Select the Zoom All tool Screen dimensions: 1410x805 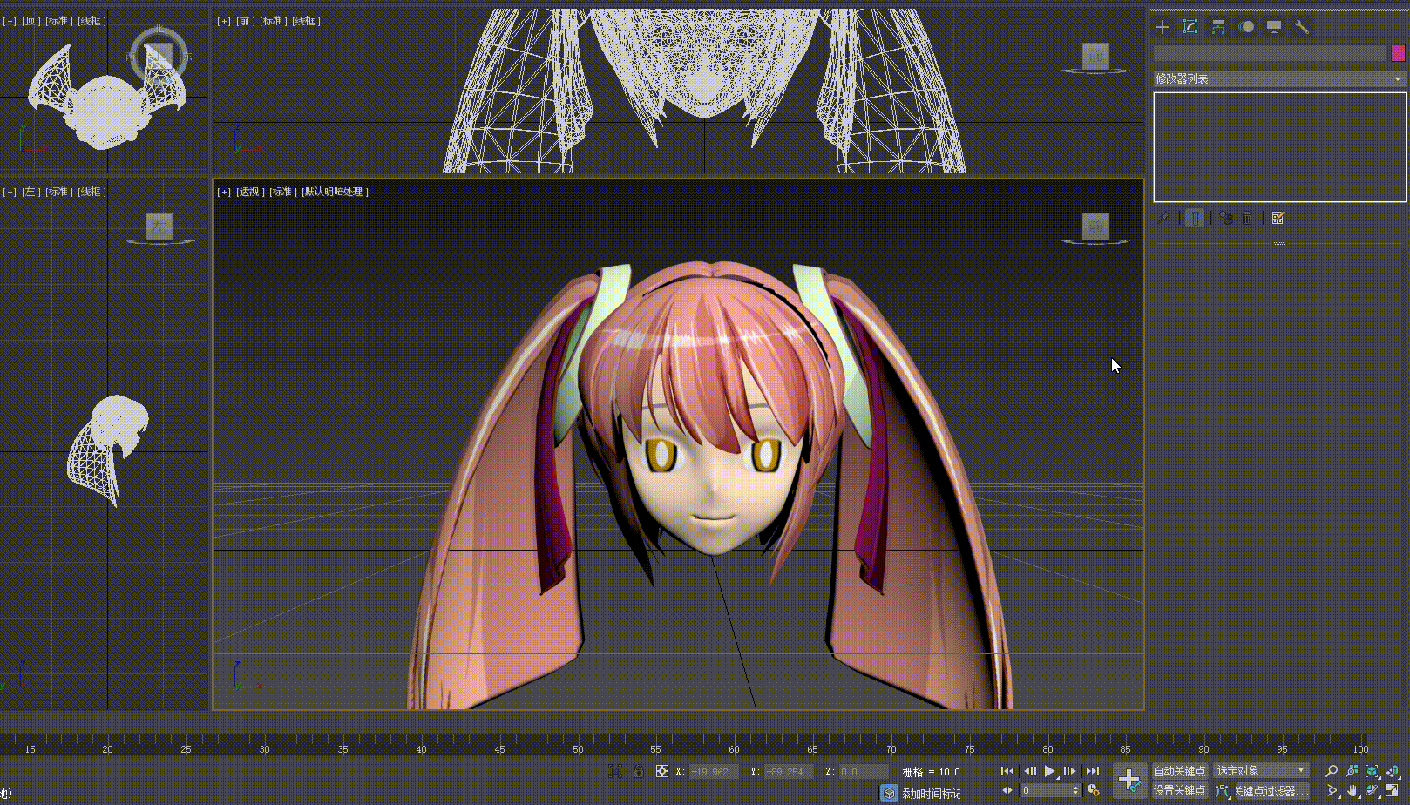1352,771
